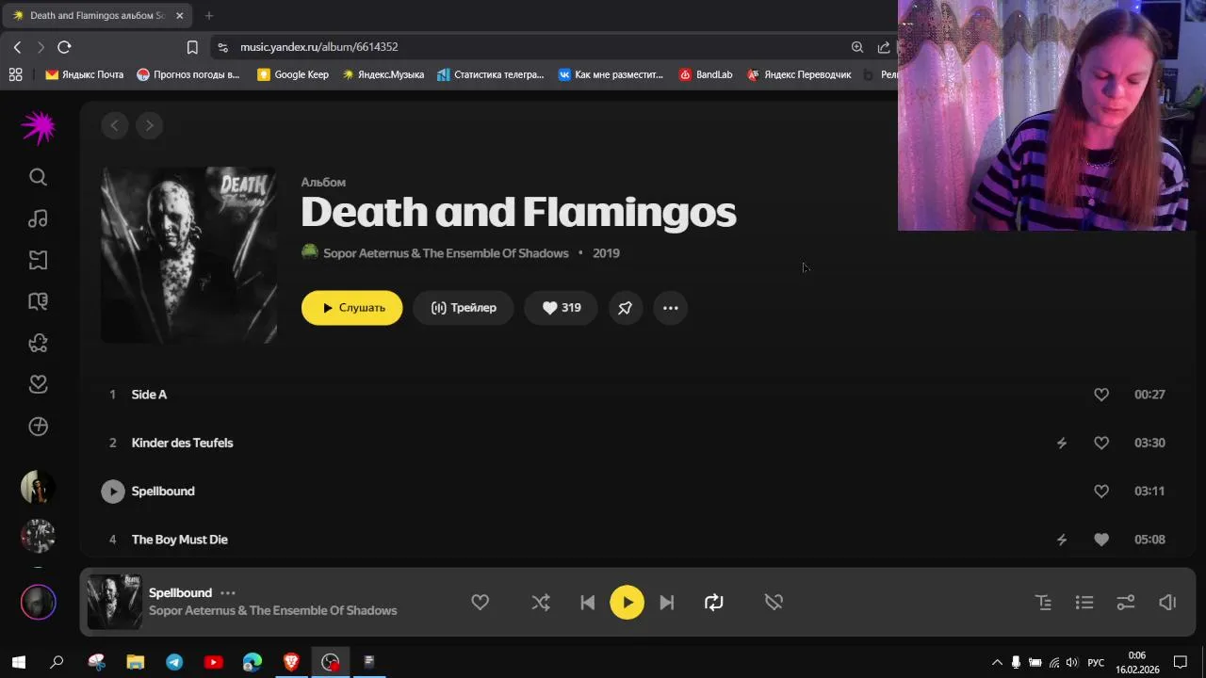1206x678 pixels.
Task: Like the track Spellbound in list
Action: [1100, 492]
